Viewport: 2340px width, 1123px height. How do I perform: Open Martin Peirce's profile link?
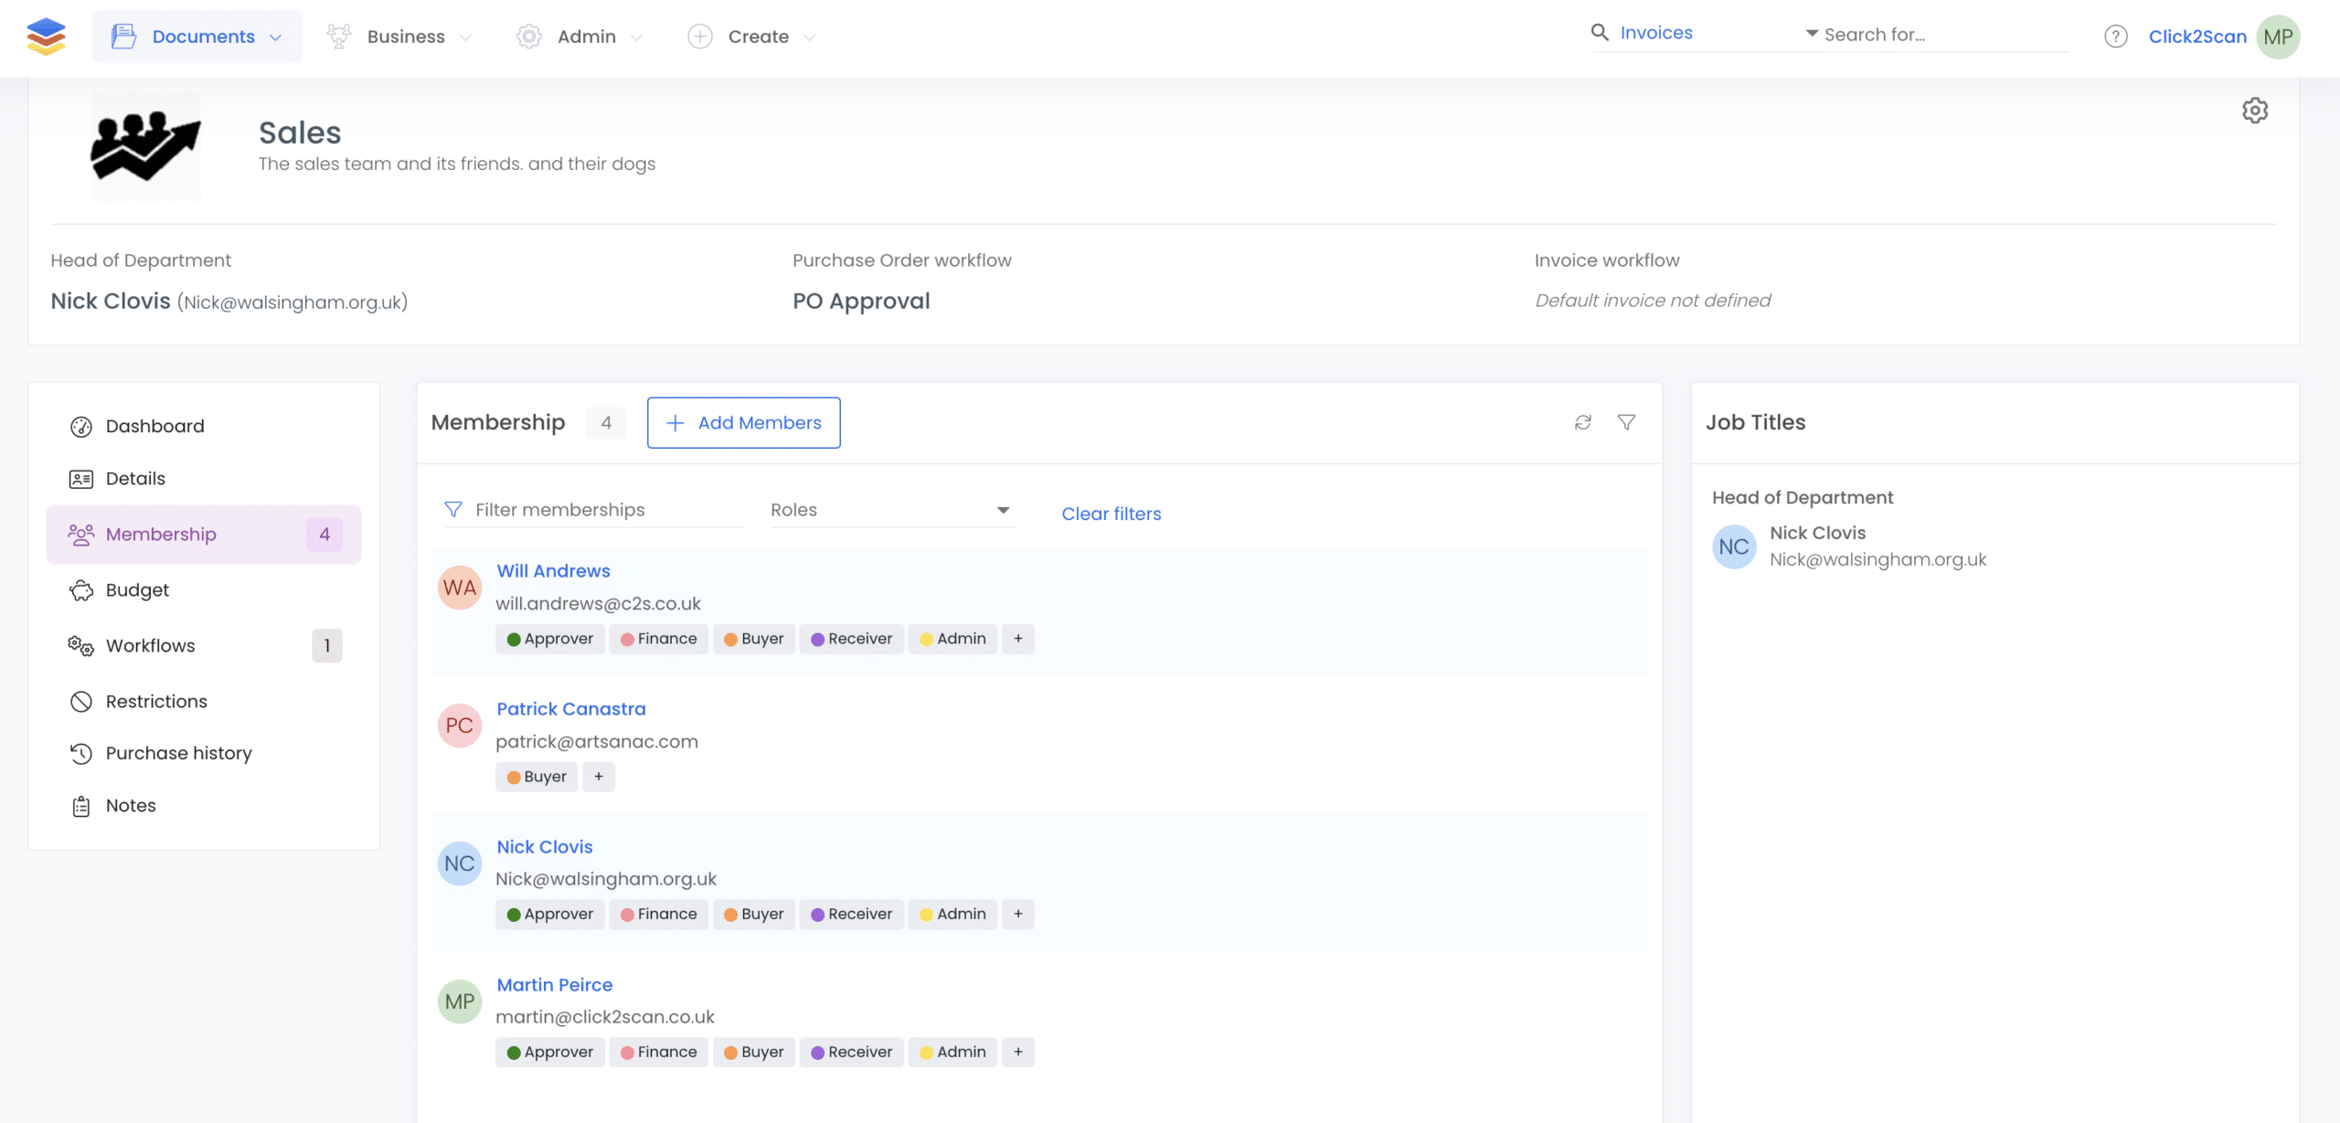(x=554, y=985)
